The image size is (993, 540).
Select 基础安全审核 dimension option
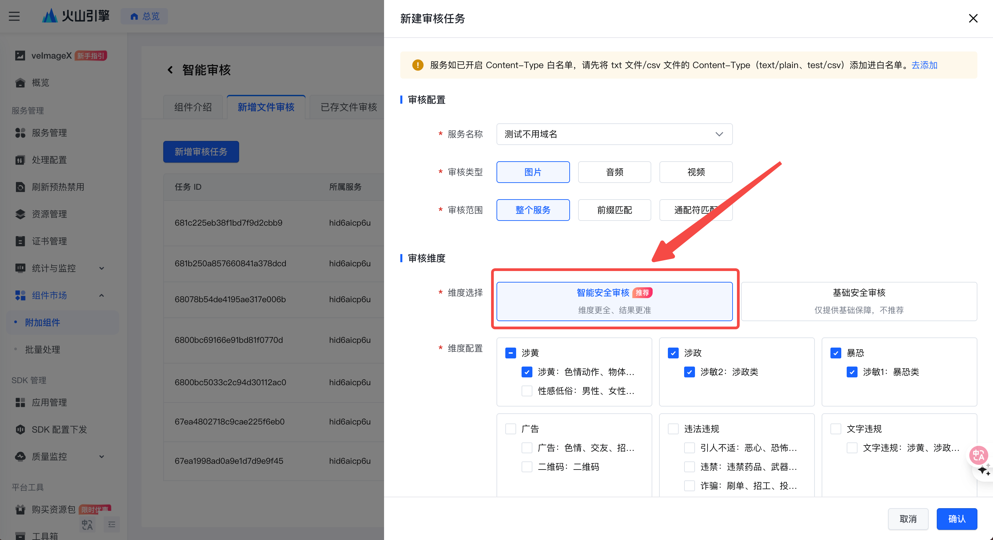pyautogui.click(x=859, y=301)
